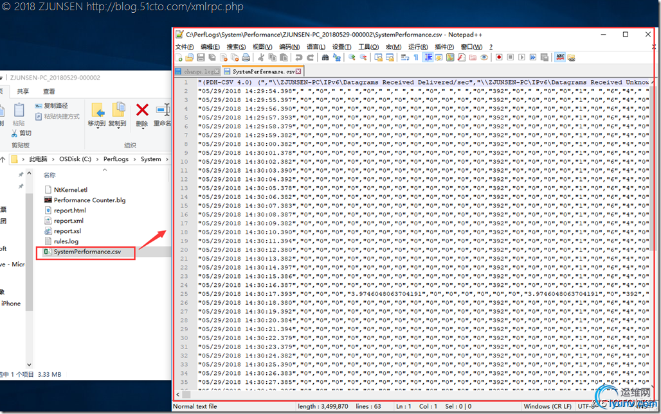This screenshot has width=661, height=414.
Task: Click 复制路径 in Explorer ribbon
Action: (51, 106)
